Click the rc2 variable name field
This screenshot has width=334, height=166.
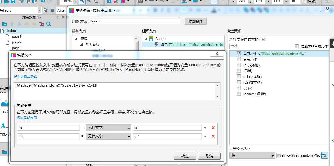pos(48,136)
